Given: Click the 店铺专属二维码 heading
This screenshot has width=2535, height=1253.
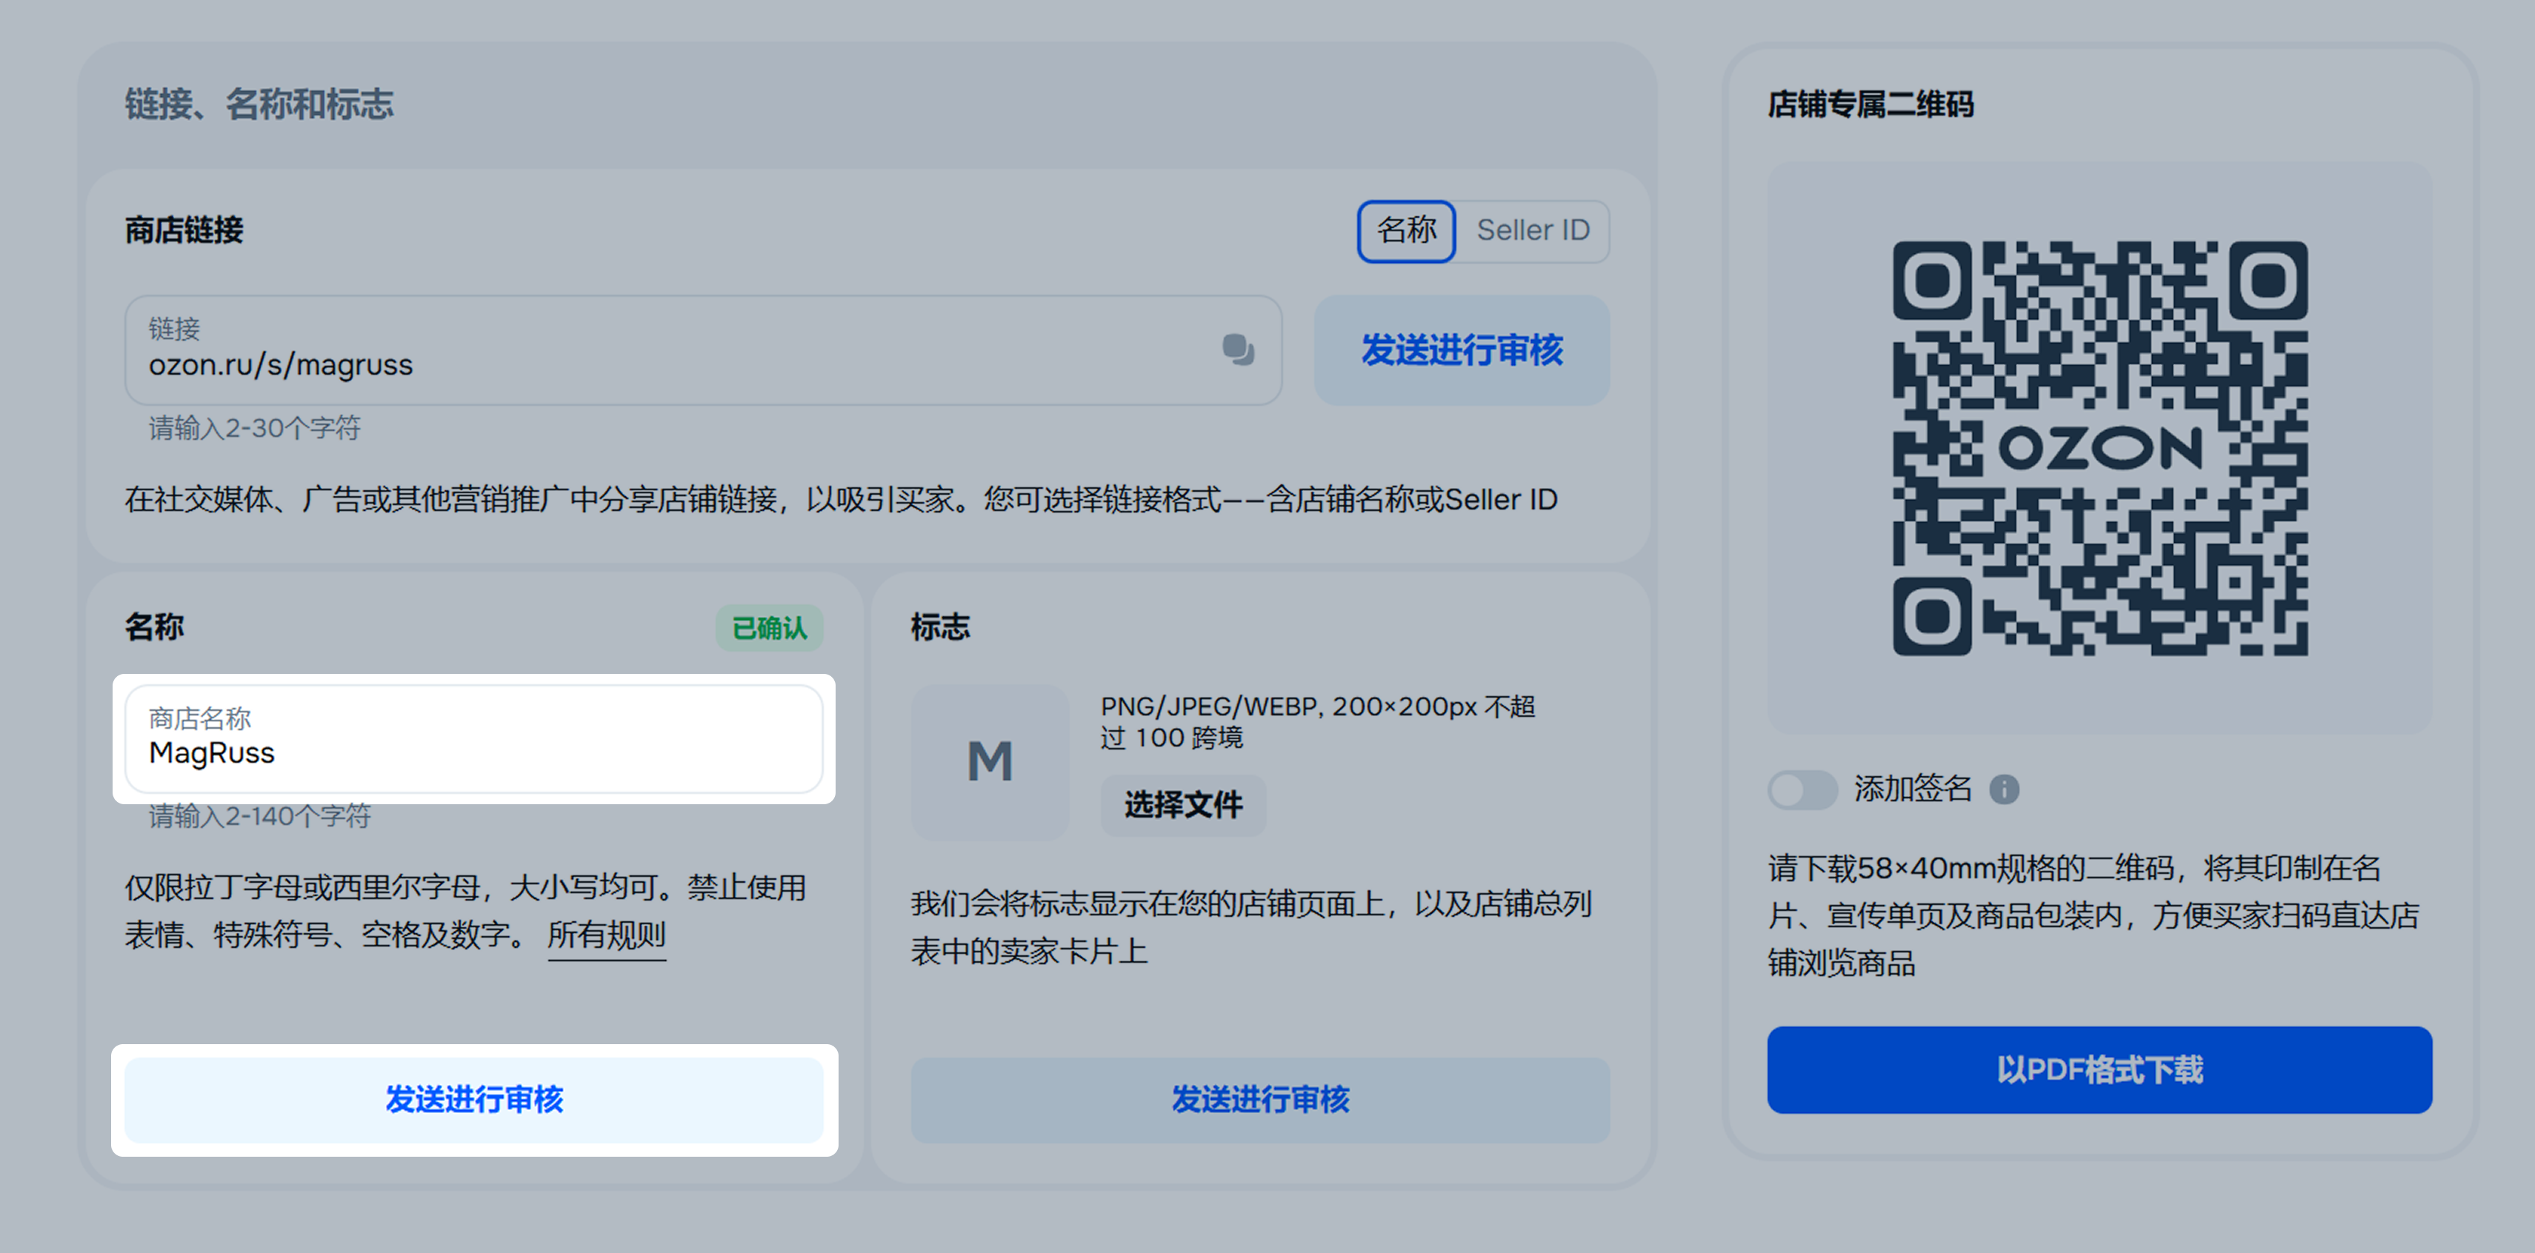Looking at the screenshot, I should click(x=1870, y=104).
